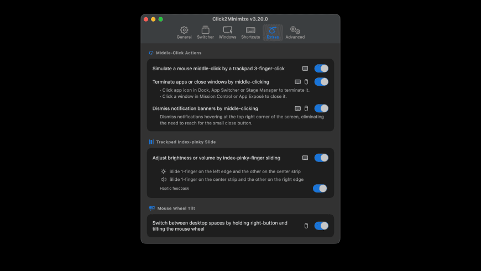Click mouse icon beside Switch desktop spaces row

click(306, 226)
